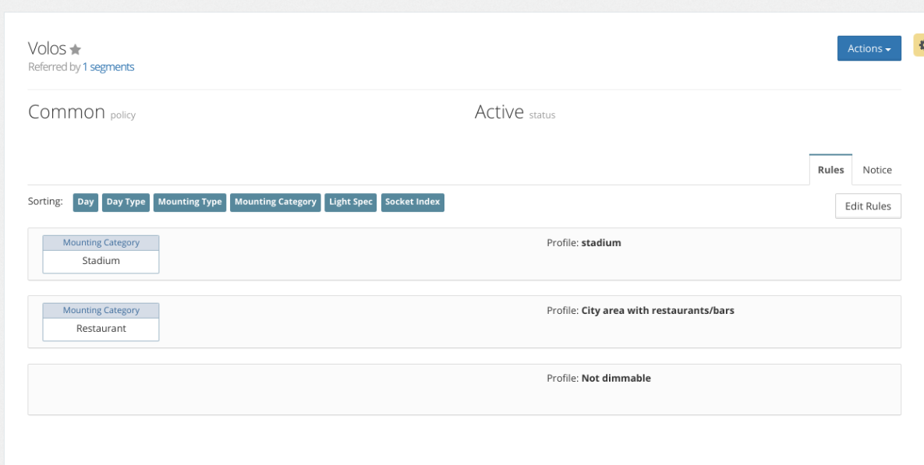Click the Day sorting tag
Image resolution: width=924 pixels, height=465 pixels.
85,203
